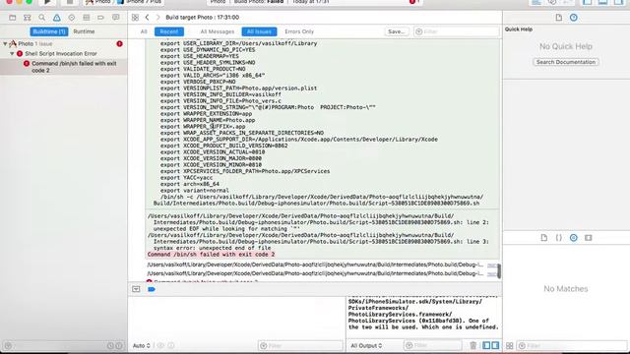The height and width of the screenshot is (354, 630).
Task: Open the iPhone 7 Plus device selector
Action: [x=139, y=2]
